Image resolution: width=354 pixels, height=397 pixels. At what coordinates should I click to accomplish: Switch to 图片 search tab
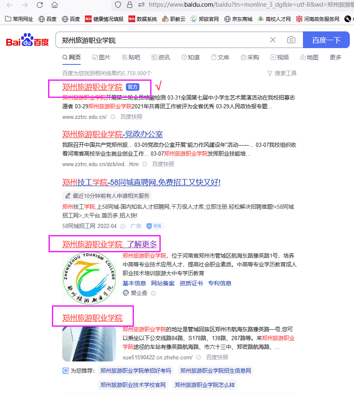pyautogui.click(x=101, y=57)
